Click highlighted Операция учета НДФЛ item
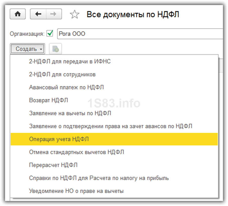The height and width of the screenshot is (206, 228). click(x=59, y=139)
